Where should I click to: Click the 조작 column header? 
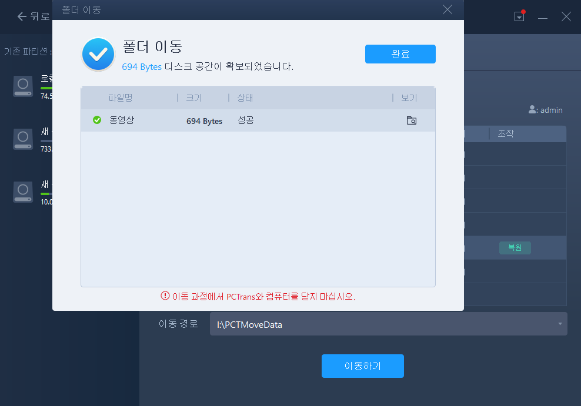506,133
